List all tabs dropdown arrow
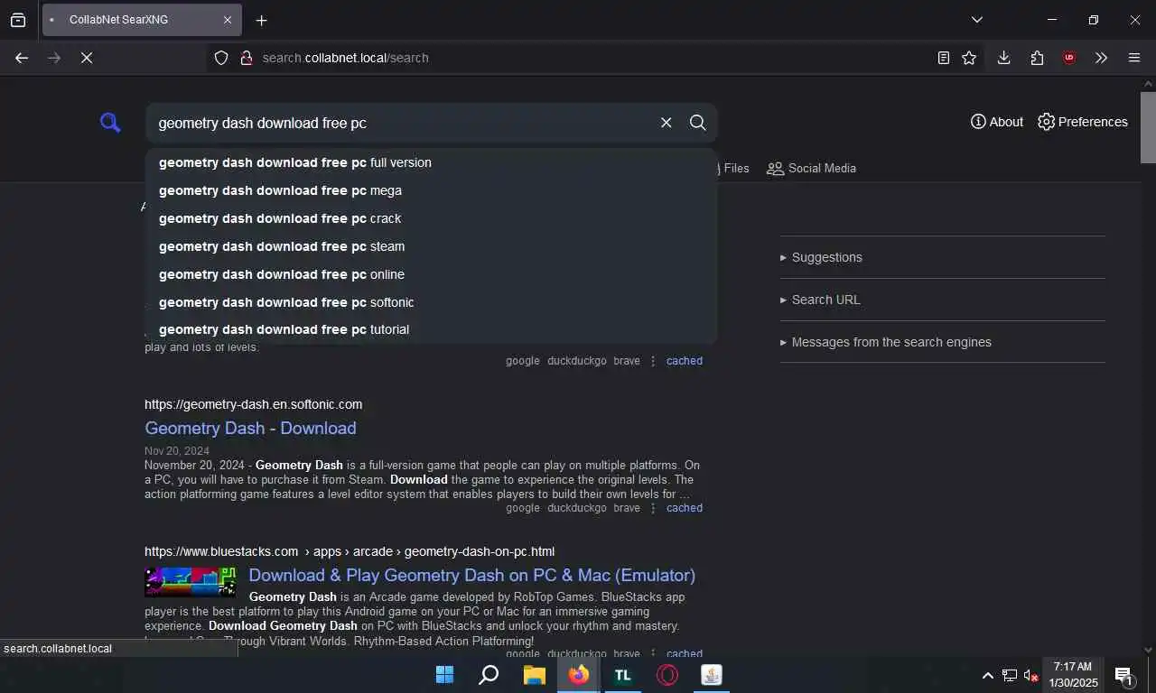The height and width of the screenshot is (693, 1156). click(x=976, y=20)
